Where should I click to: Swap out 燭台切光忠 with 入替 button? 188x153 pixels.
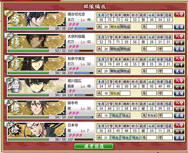(179, 14)
